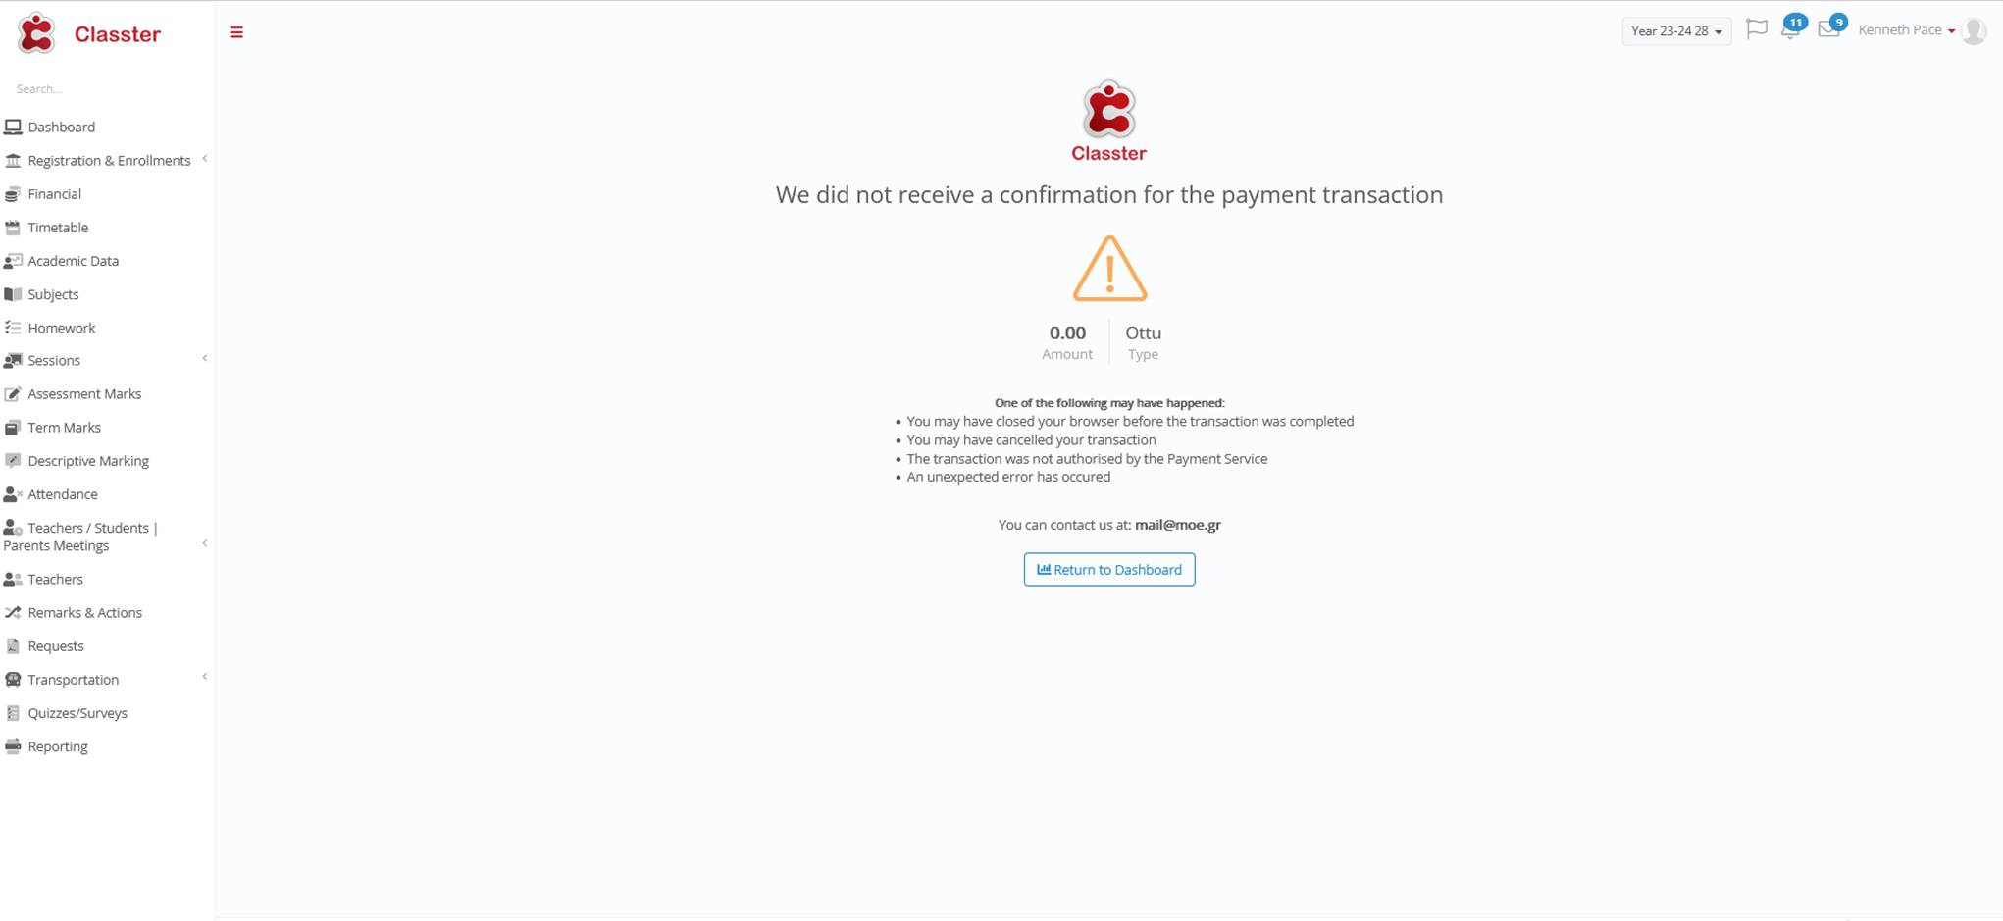
Task: Click the user avatar icon
Action: click(x=1975, y=31)
